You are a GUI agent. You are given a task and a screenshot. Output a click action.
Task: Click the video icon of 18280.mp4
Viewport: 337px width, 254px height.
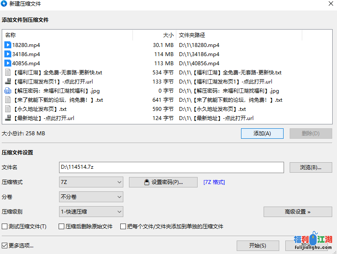point(8,45)
